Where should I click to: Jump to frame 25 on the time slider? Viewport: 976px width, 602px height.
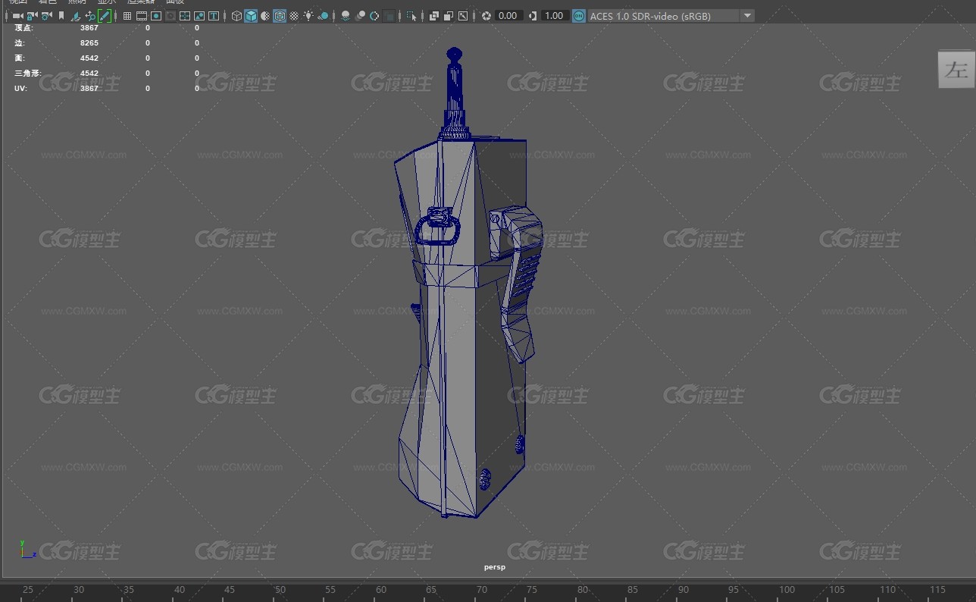tap(28, 590)
